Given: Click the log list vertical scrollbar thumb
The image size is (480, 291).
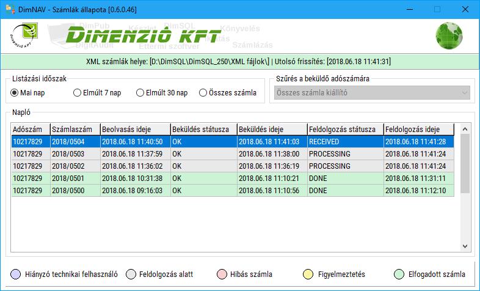Looking at the screenshot, I should coord(465,164).
